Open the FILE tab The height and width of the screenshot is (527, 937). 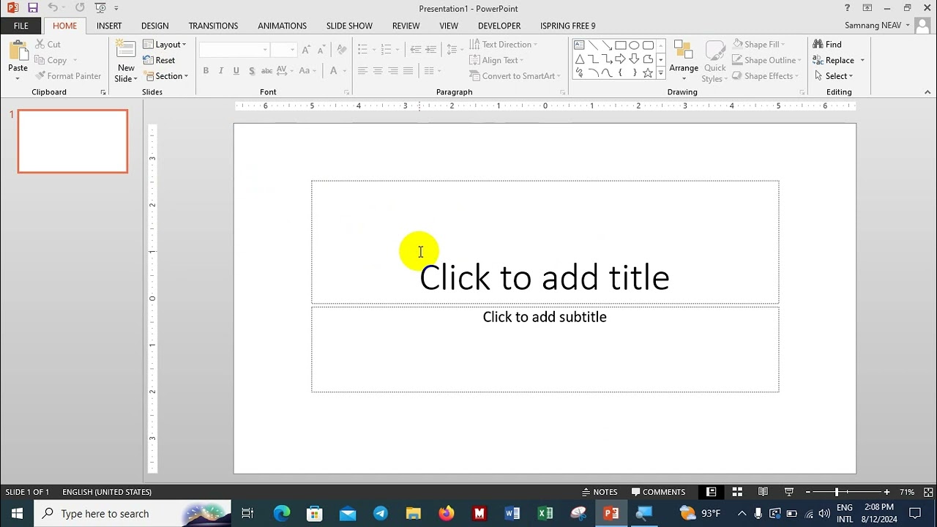21,26
